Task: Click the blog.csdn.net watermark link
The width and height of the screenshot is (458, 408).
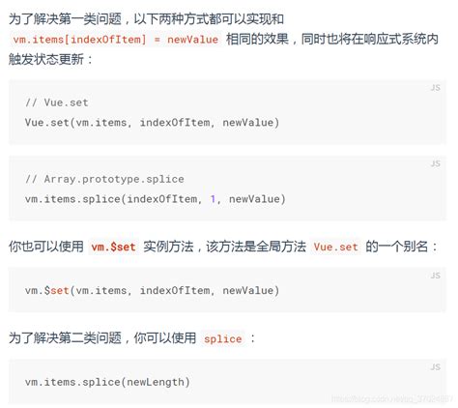Action: click(x=392, y=399)
